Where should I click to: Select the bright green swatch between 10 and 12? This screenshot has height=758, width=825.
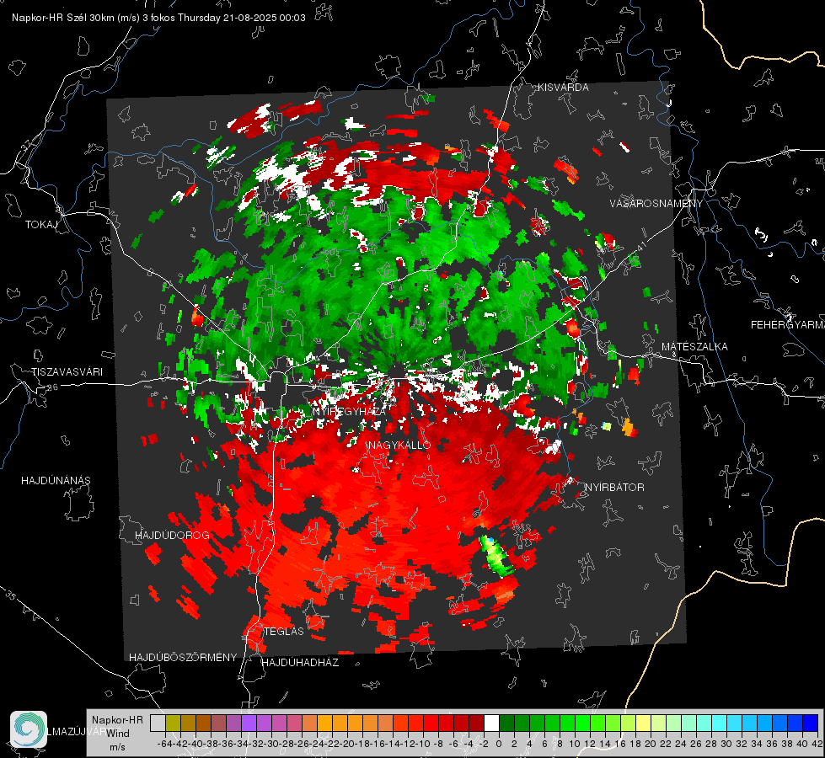(582, 723)
